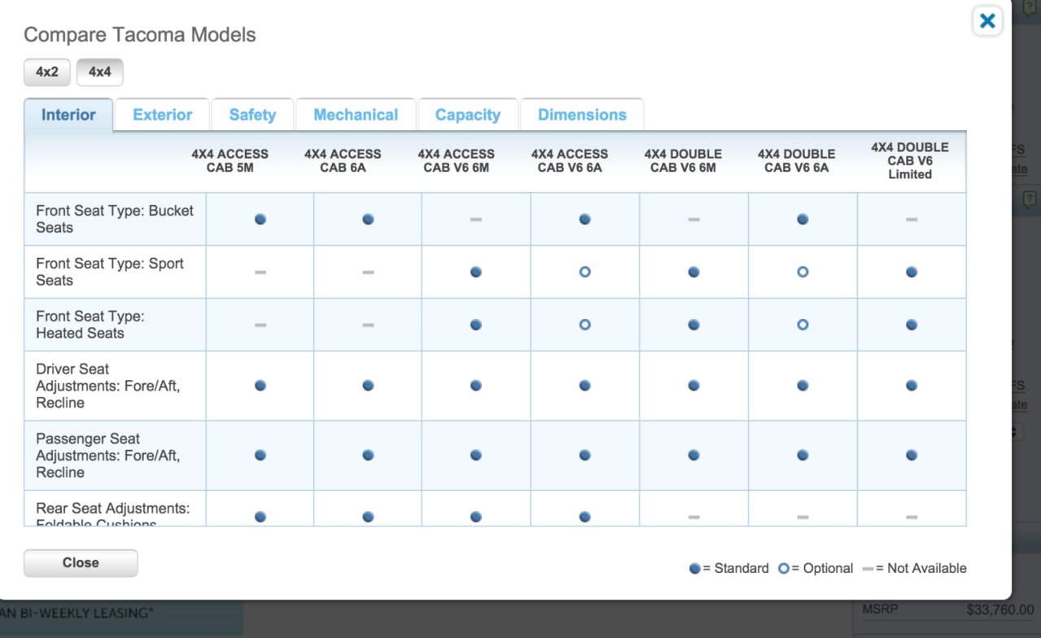This screenshot has height=638, width=1041.
Task: Click the Close button at the bottom
Action: click(x=81, y=563)
